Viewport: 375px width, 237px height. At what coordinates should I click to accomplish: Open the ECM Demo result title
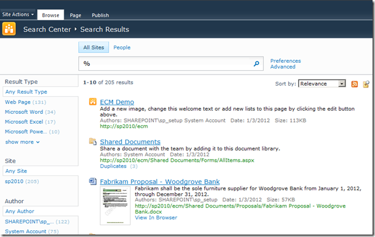pyautogui.click(x=117, y=102)
